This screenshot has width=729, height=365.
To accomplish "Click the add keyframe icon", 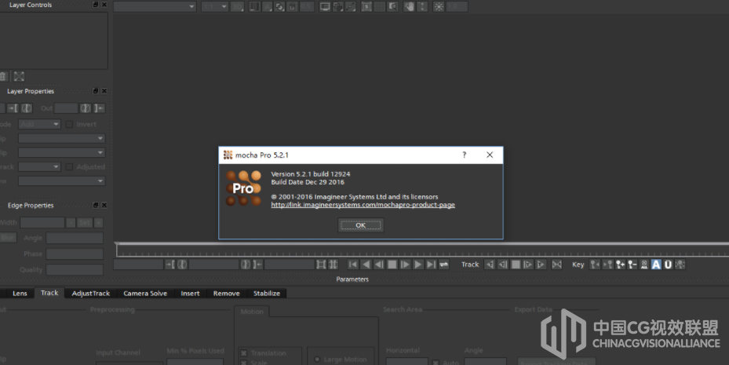I will [x=620, y=265].
